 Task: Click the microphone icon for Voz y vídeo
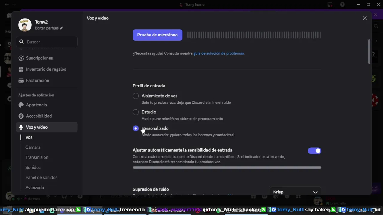[x=21, y=127]
